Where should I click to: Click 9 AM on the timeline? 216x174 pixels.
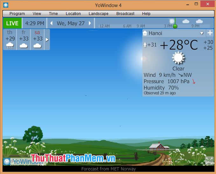tap(141, 26)
